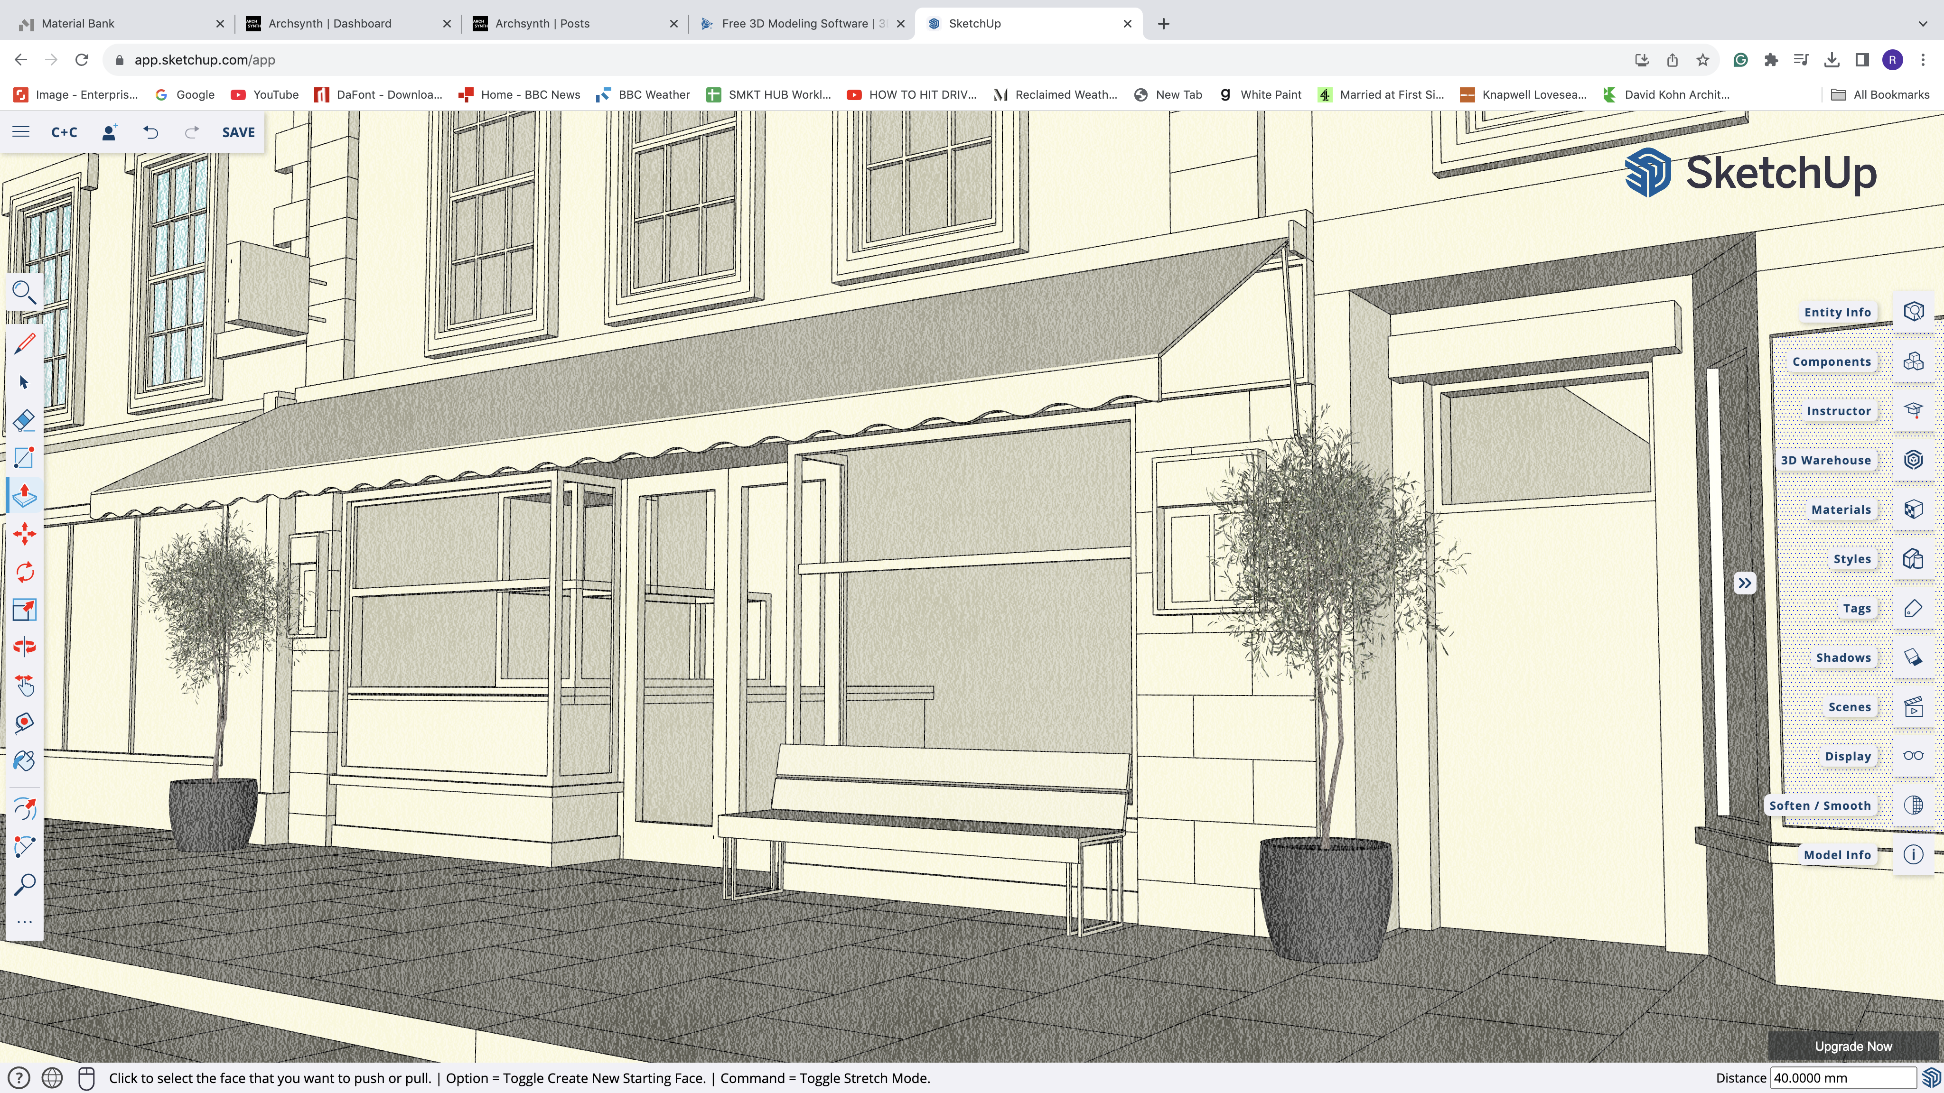This screenshot has width=1944, height=1093.
Task: Open the browser Extensions puzzle icon
Action: [x=1770, y=60]
